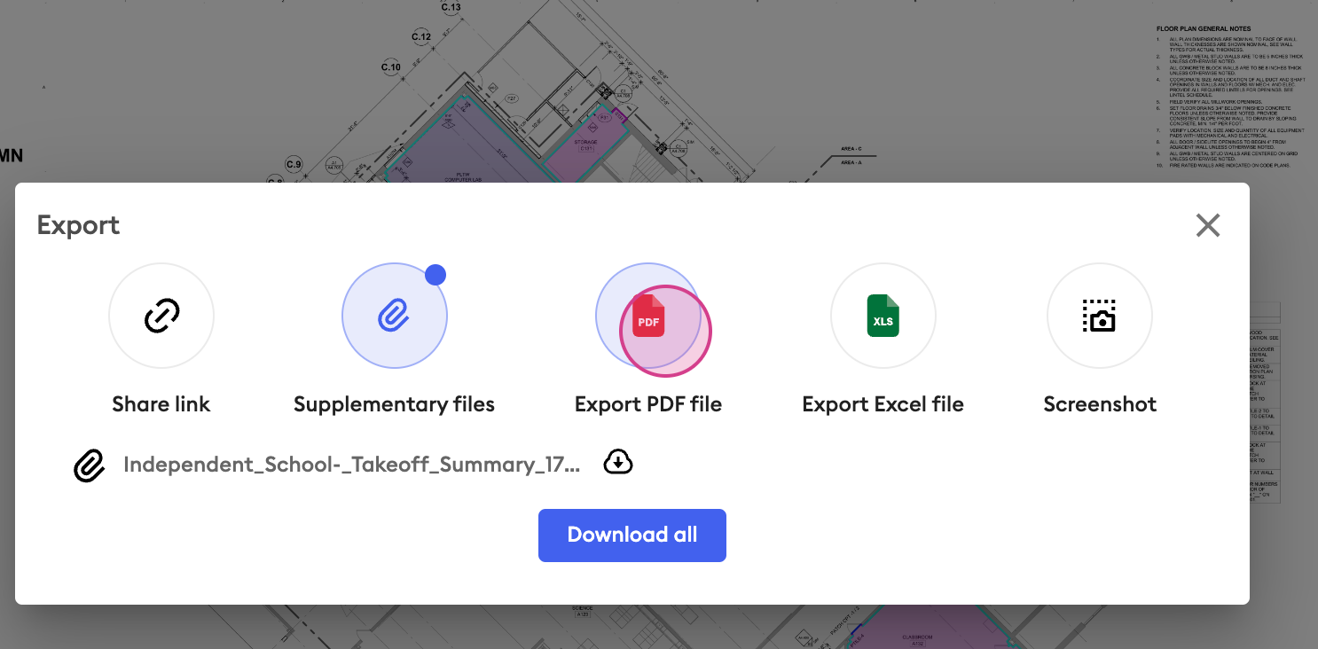Viewport: 1318px width, 649px height.
Task: Close the Export dialog
Action: pos(1208,225)
